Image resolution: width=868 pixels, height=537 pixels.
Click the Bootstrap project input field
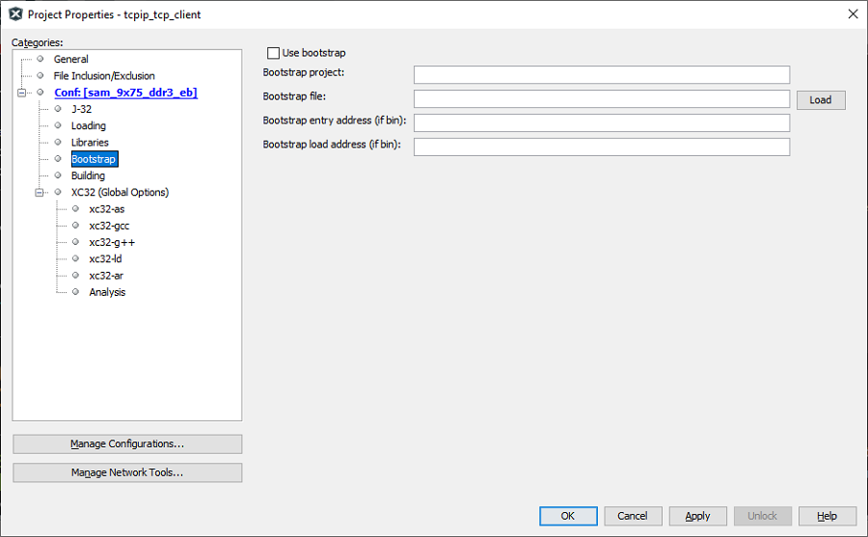(602, 75)
